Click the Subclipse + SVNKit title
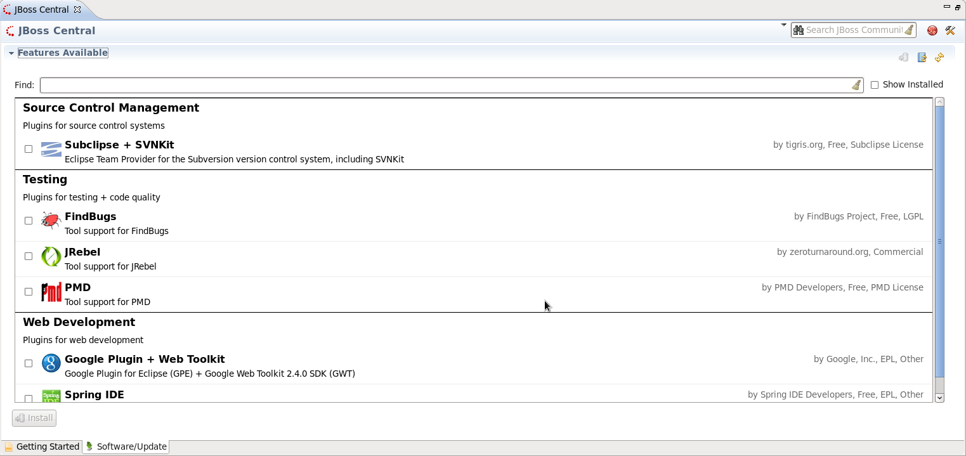This screenshot has height=456, width=966. pyautogui.click(x=119, y=145)
